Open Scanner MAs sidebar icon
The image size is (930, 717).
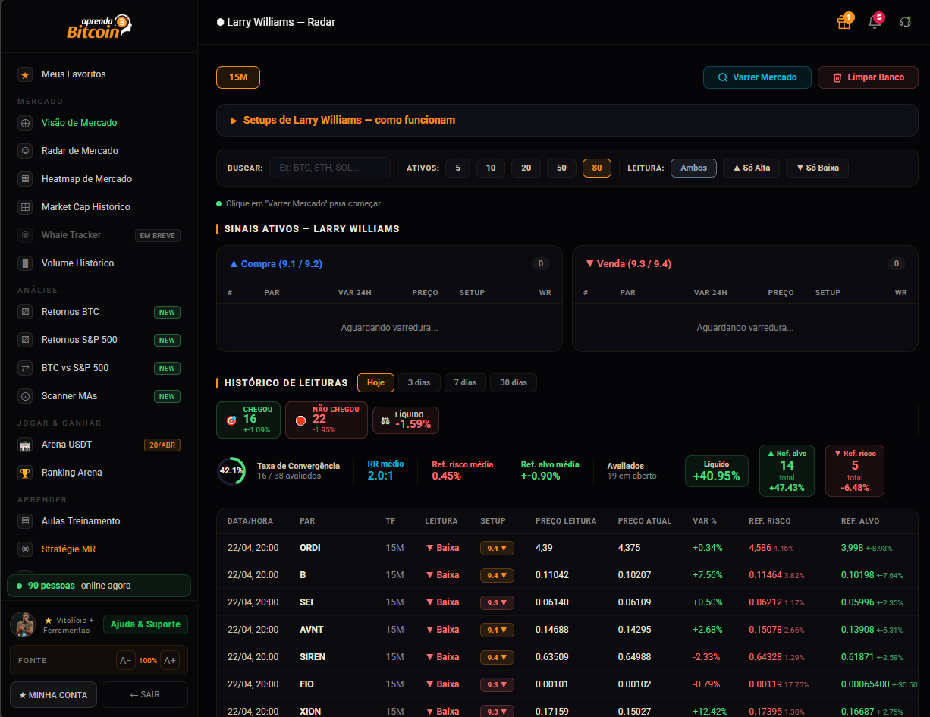tap(25, 396)
